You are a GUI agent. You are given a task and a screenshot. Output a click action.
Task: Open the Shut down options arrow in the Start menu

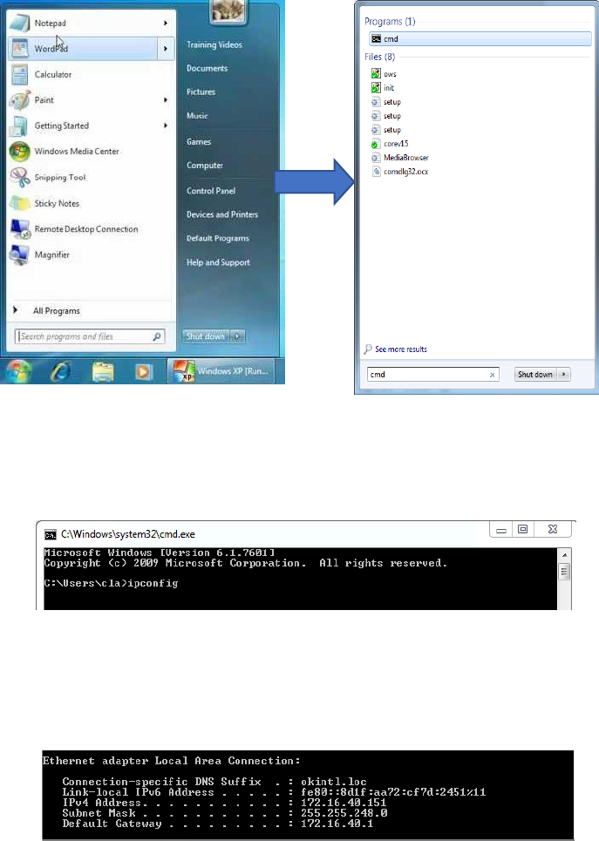(237, 336)
